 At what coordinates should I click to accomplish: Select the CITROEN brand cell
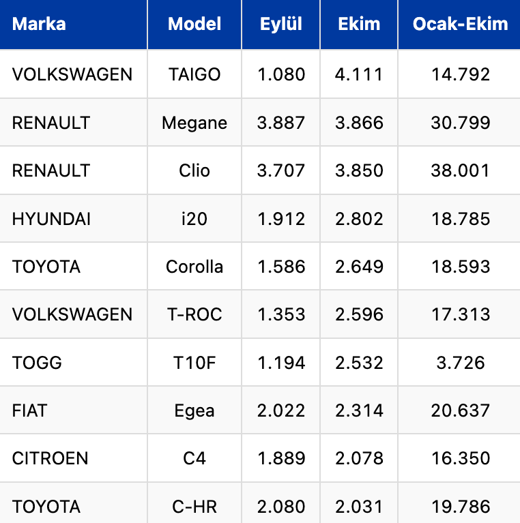(x=50, y=458)
